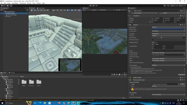Toggle Stop NaN Propagation checkbox
Screen dimensions: 187x105
pyautogui.click(x=153, y=97)
